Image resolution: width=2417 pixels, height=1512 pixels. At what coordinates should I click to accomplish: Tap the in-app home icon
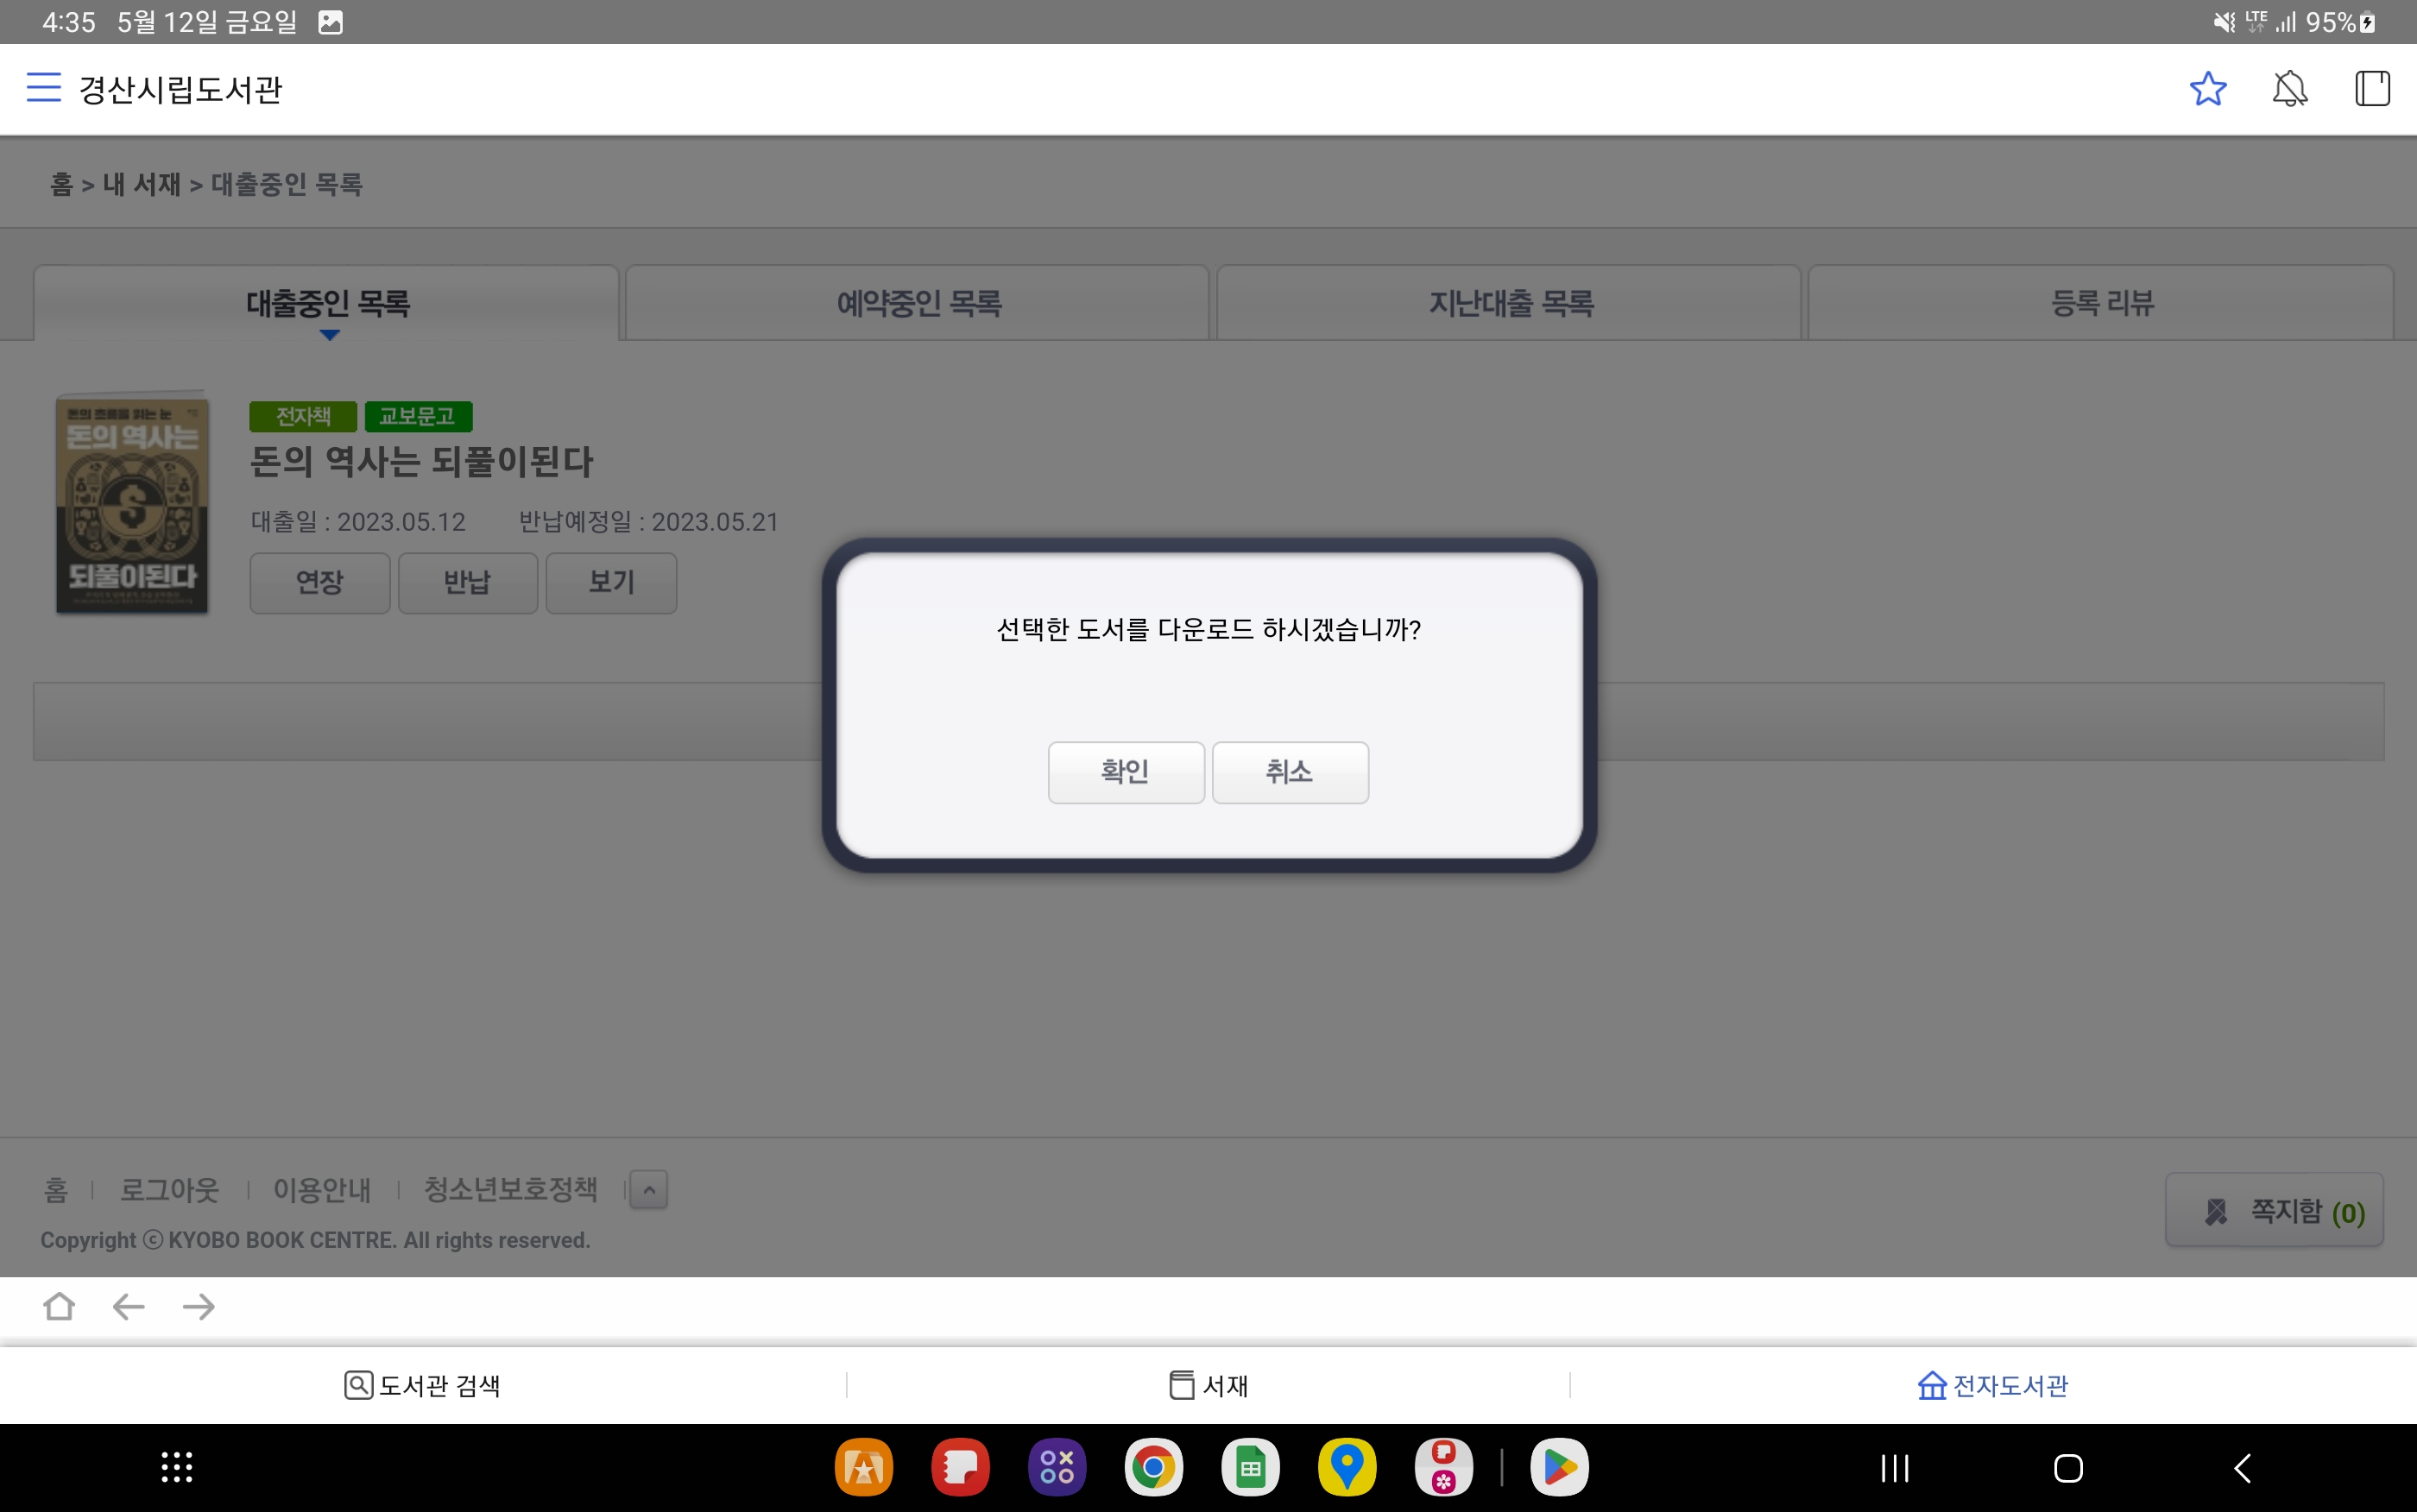[59, 1306]
